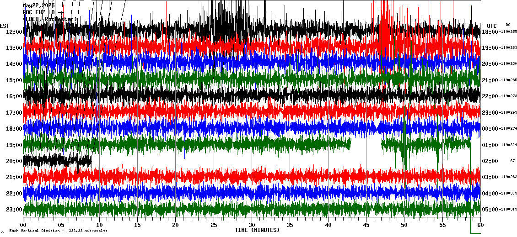This screenshot has width=517, height=237.
Task: Select the 17:00 EST row label
Action: (x=14, y=113)
